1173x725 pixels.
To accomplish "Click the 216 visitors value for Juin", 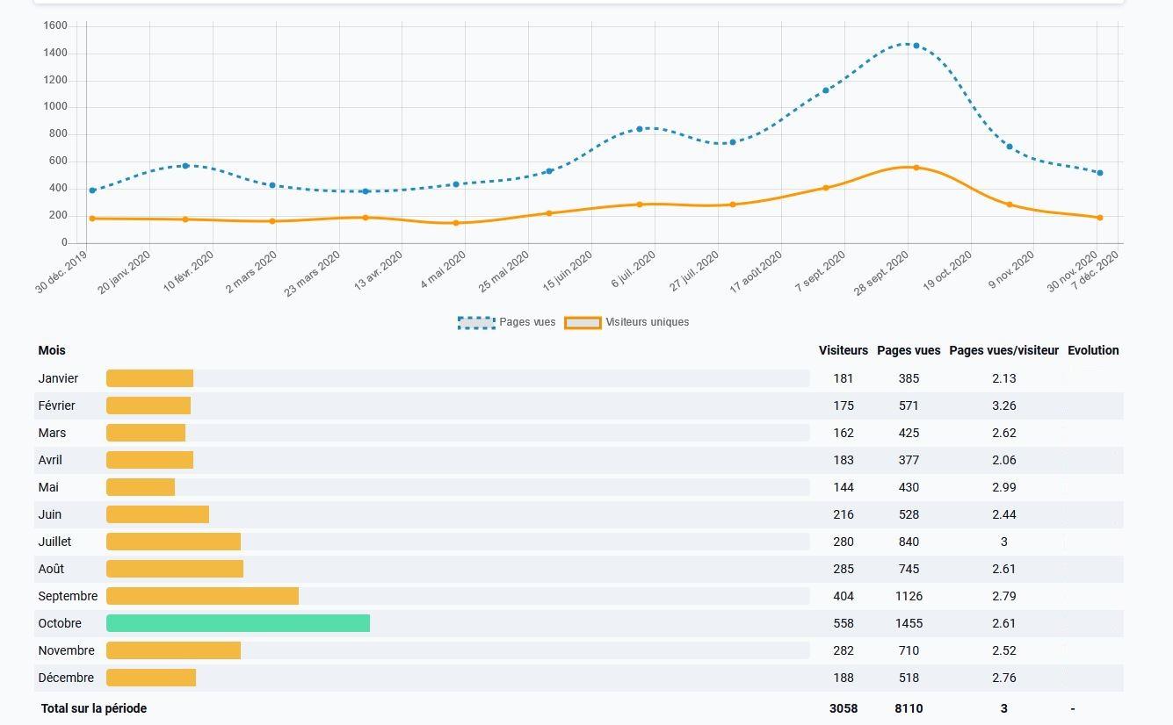I will 844,514.
